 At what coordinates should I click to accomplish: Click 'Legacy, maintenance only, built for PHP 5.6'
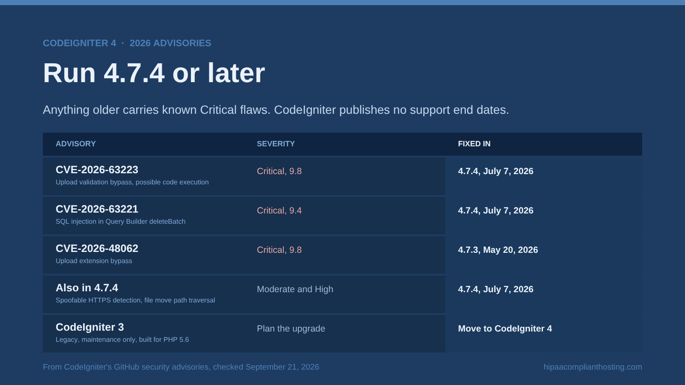coord(122,340)
